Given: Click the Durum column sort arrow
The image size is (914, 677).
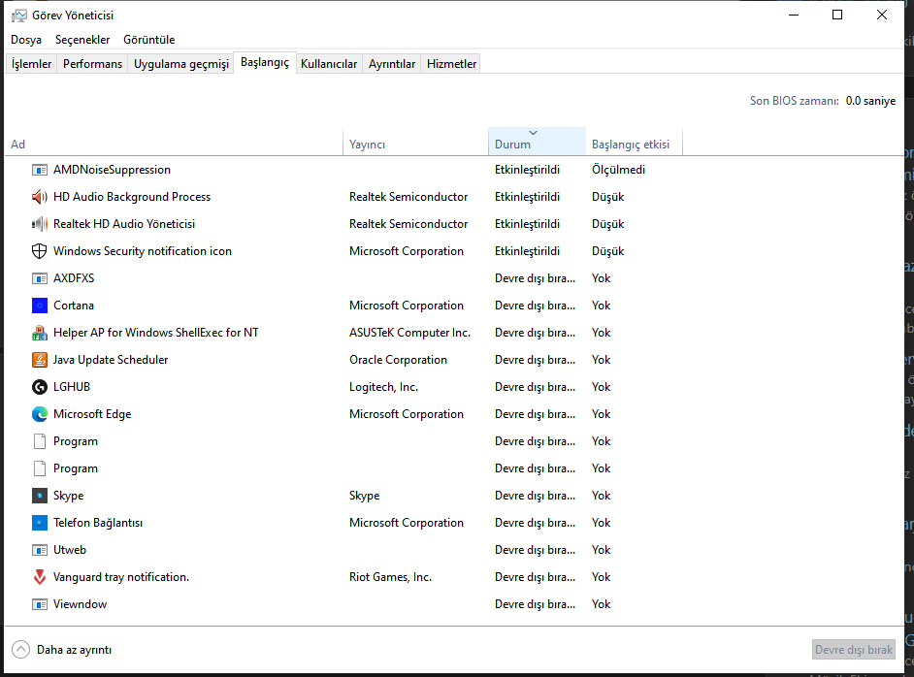Looking at the screenshot, I should (533, 133).
